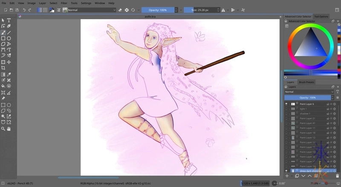Open the layer blending mode dropdown

tap(309, 92)
